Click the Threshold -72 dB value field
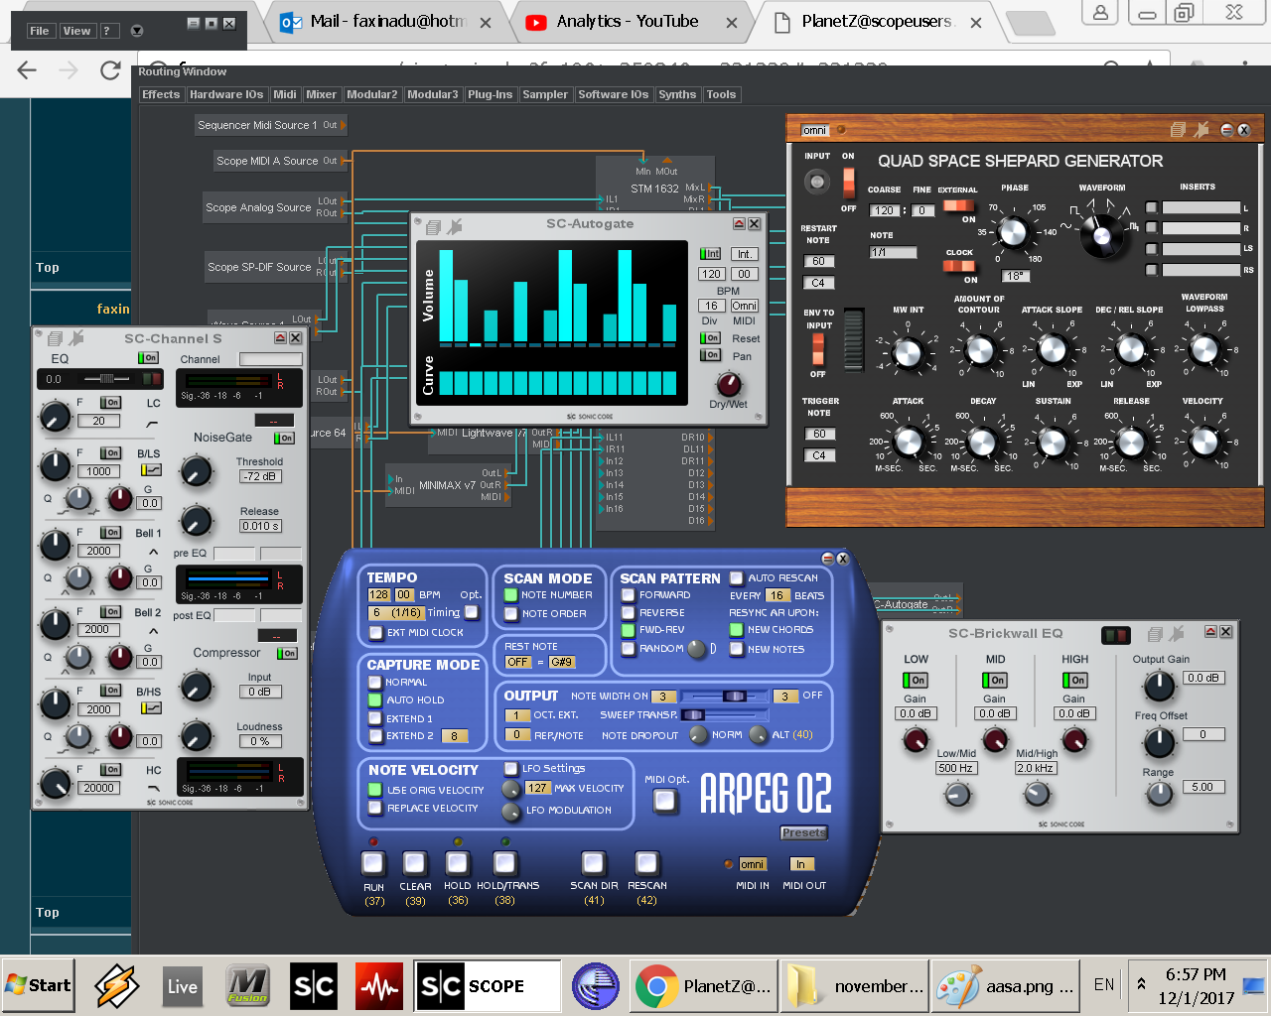The width and height of the screenshot is (1271, 1016). tap(260, 477)
